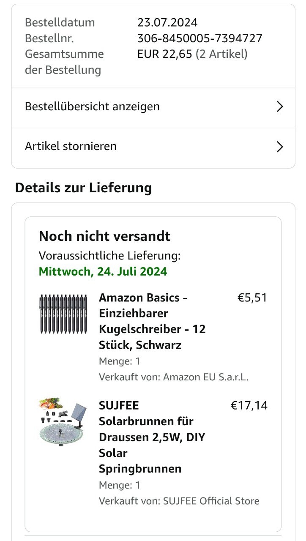Tap Menge: 1 under the pens item
The image size is (306, 541).
(120, 361)
